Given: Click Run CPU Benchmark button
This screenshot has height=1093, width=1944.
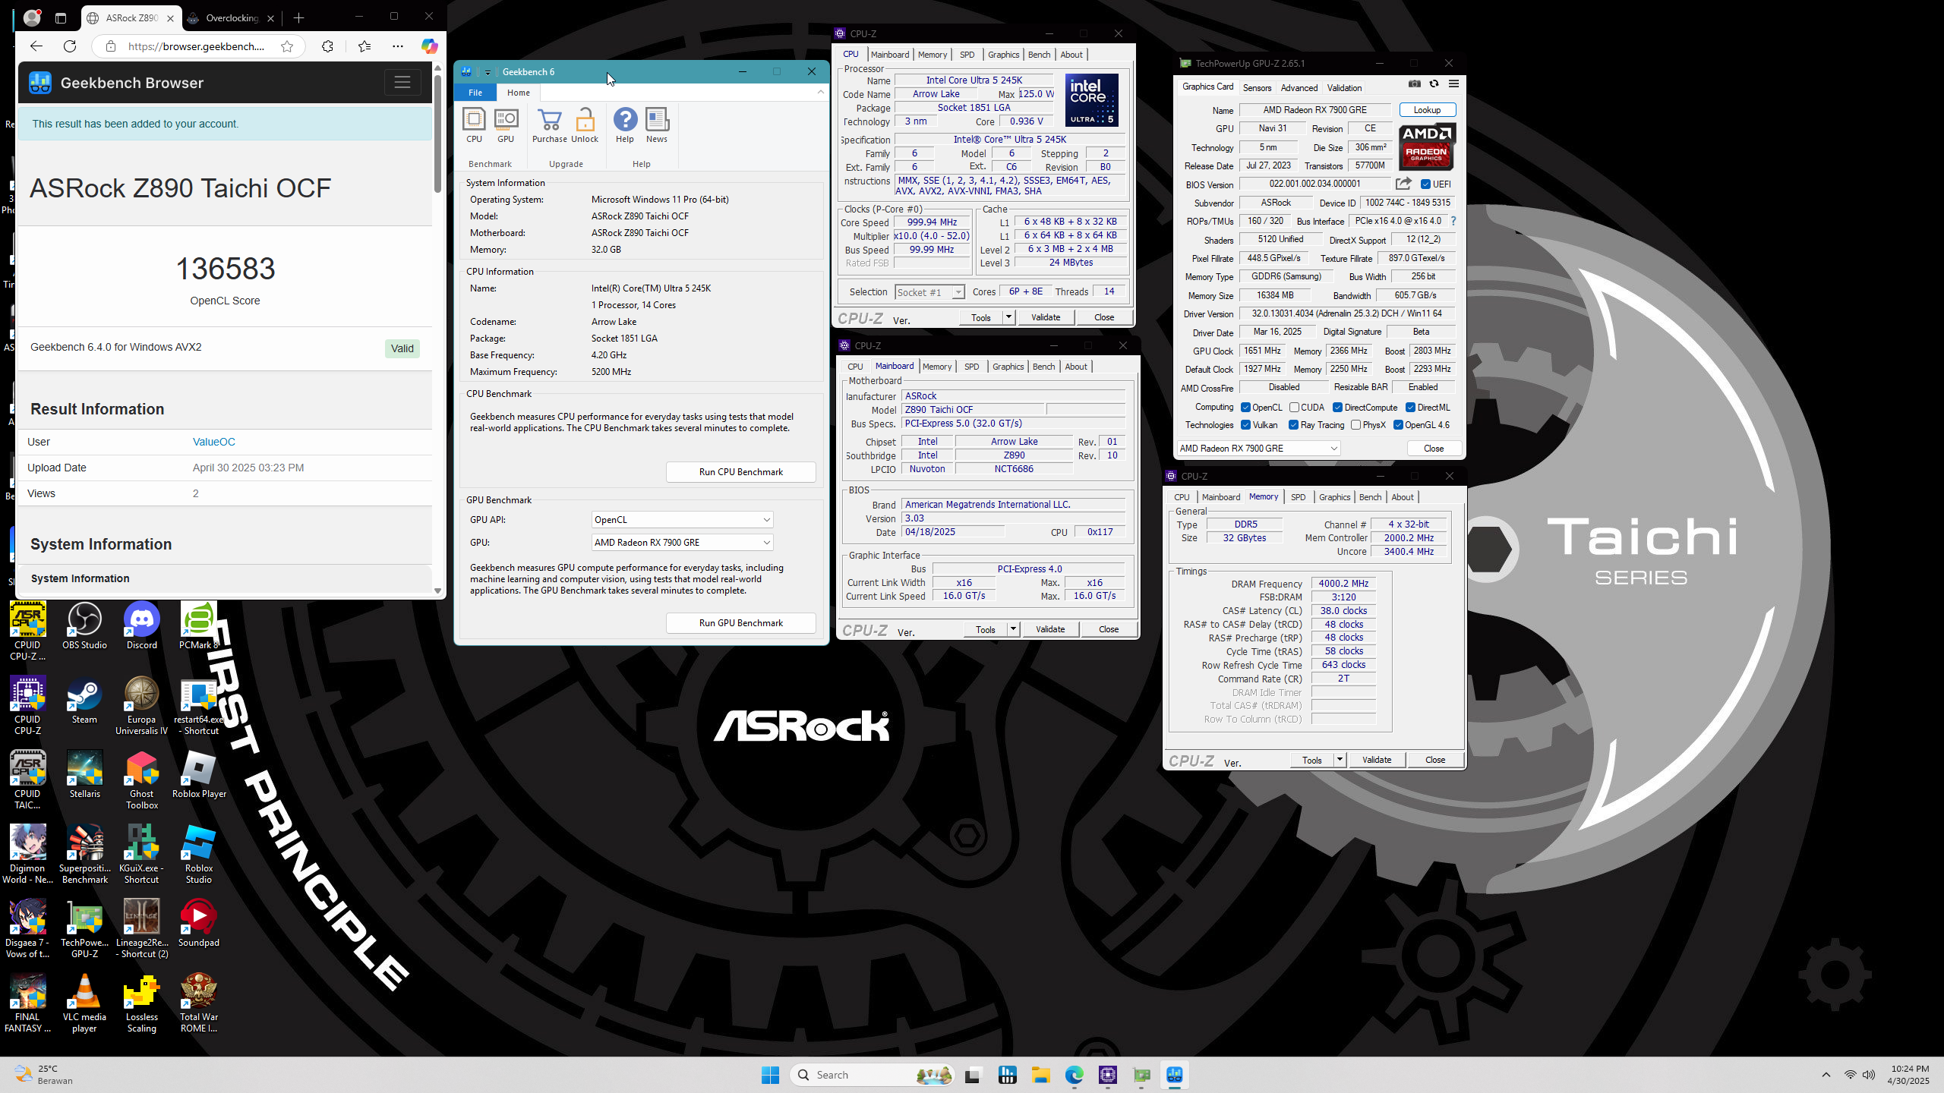Looking at the screenshot, I should 740,472.
